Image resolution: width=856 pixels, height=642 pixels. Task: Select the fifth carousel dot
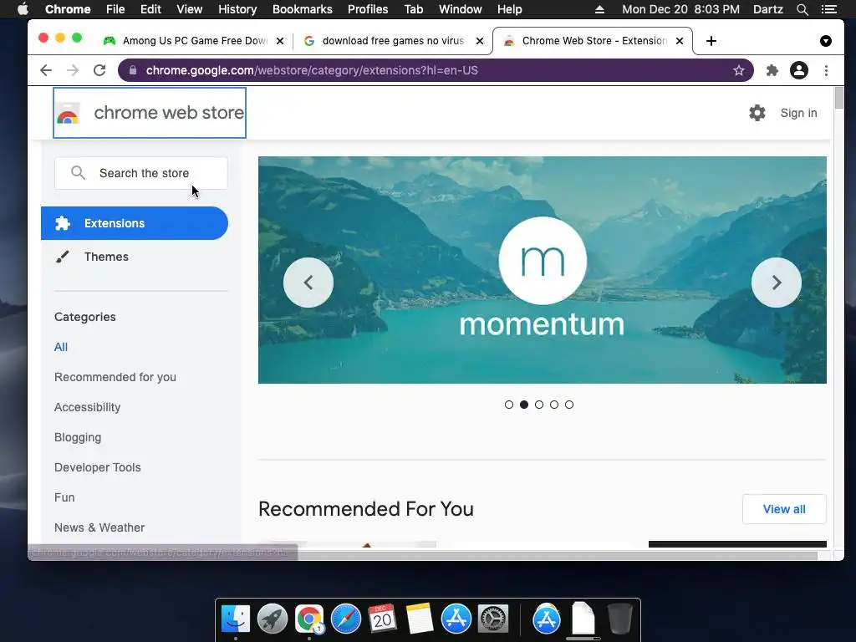pyautogui.click(x=568, y=405)
